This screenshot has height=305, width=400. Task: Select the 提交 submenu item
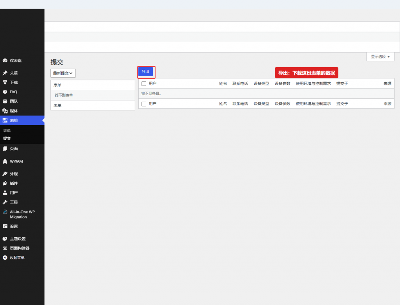coord(7,138)
